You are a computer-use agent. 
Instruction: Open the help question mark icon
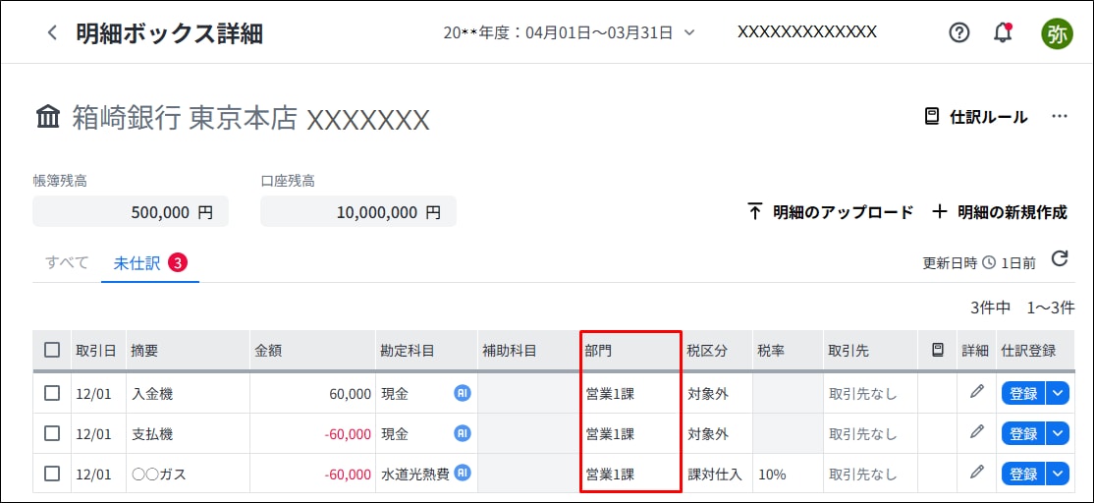tap(958, 32)
